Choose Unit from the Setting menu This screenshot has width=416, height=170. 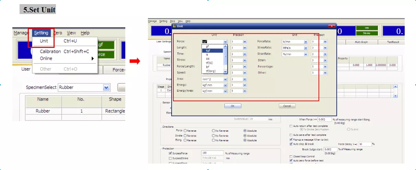[x=44, y=41]
